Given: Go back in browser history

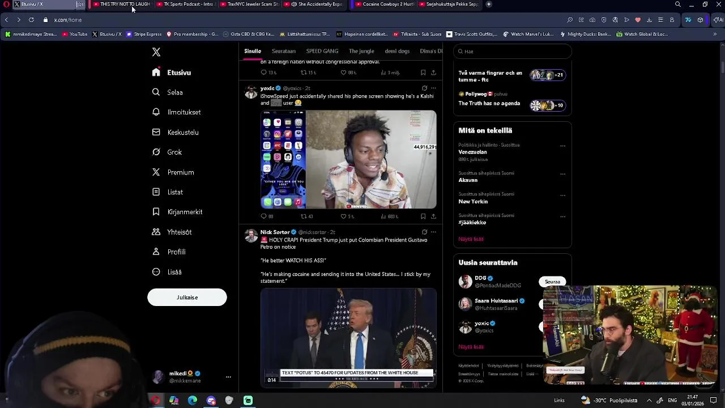Looking at the screenshot, I should point(6,20).
